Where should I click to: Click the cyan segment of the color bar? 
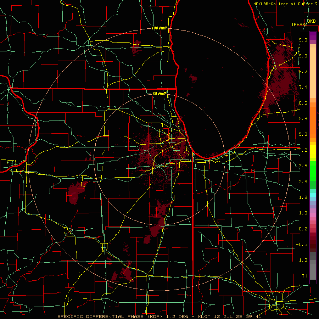point(313,195)
